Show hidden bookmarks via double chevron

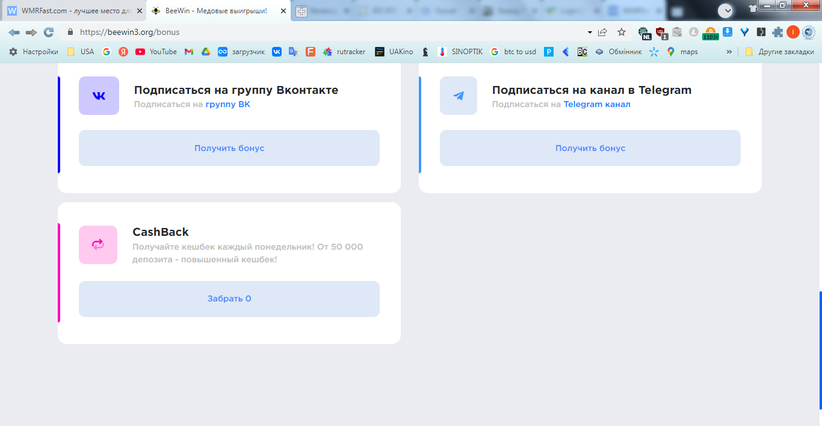(729, 52)
